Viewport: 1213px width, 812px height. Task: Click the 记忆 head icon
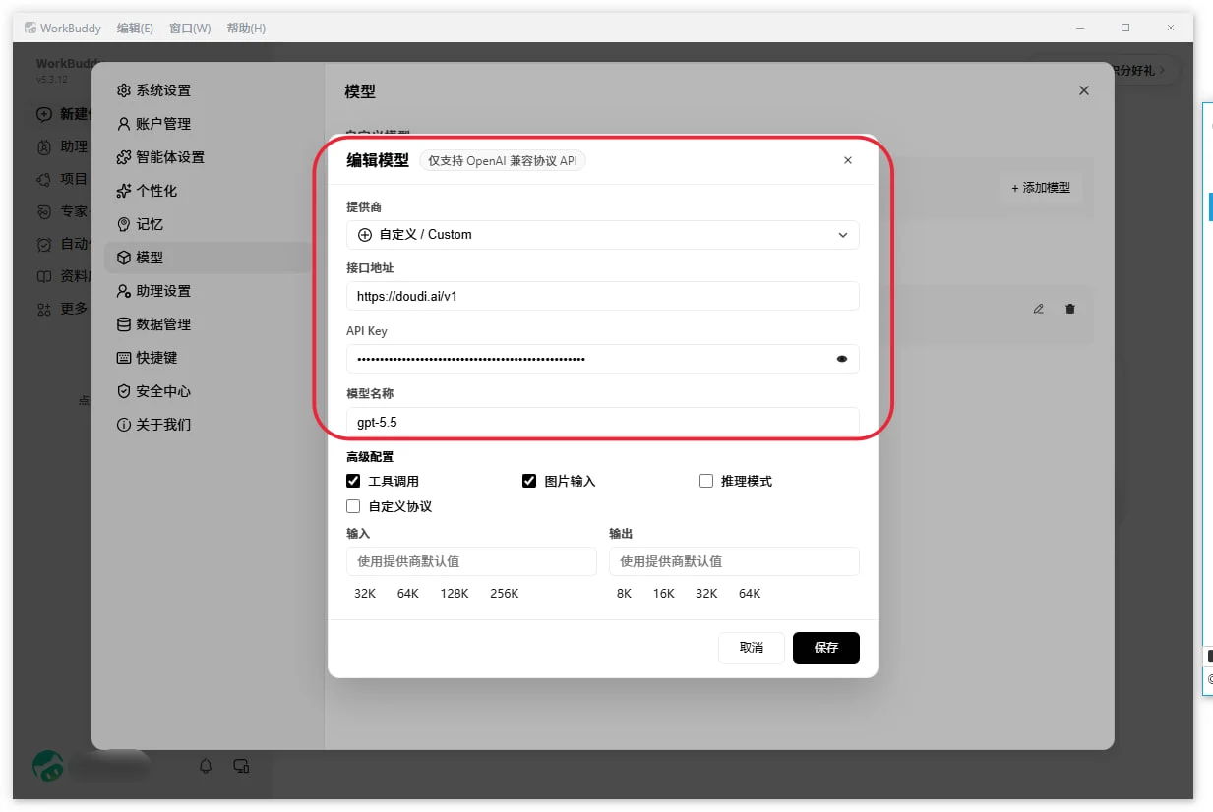point(124,224)
